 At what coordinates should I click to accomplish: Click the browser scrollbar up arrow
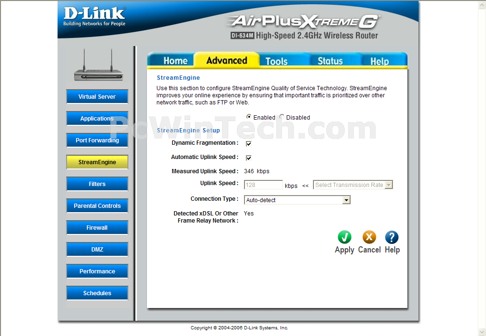point(483,4)
